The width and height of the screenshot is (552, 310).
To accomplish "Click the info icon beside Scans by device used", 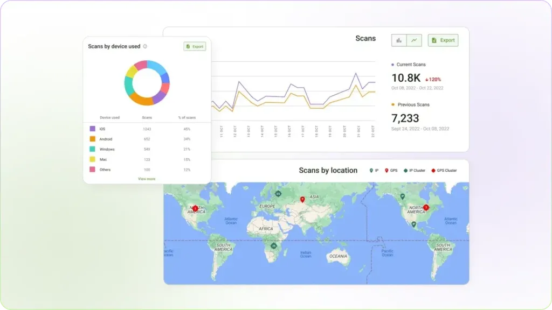I will point(145,46).
